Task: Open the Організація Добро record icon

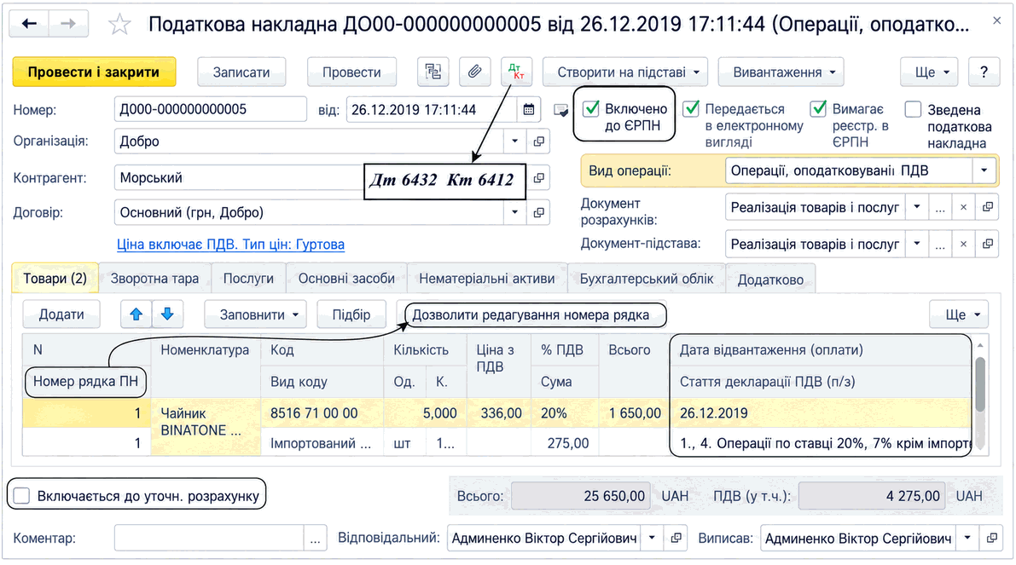Action: (x=538, y=141)
